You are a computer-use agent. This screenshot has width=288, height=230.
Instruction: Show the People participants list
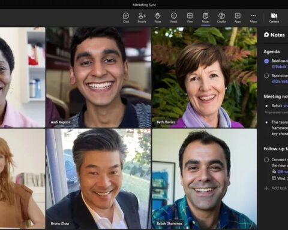tap(142, 17)
